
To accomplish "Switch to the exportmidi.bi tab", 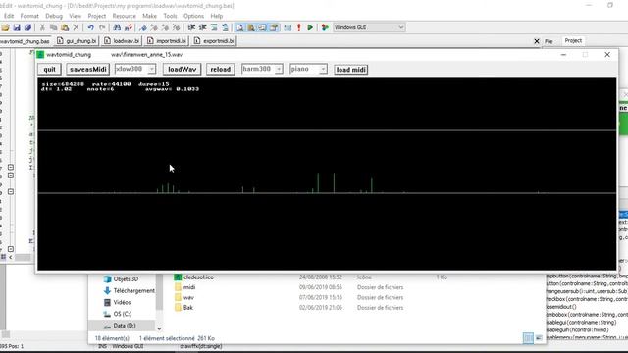I will pyautogui.click(x=214, y=41).
